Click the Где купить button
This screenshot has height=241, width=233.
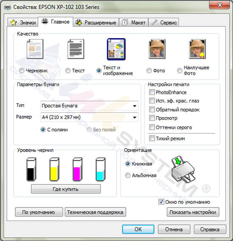pyautogui.click(x=66, y=189)
